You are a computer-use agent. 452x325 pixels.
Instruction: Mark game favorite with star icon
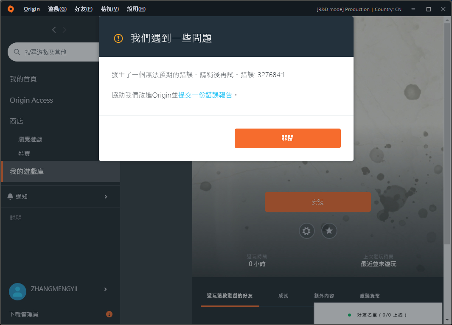point(329,231)
